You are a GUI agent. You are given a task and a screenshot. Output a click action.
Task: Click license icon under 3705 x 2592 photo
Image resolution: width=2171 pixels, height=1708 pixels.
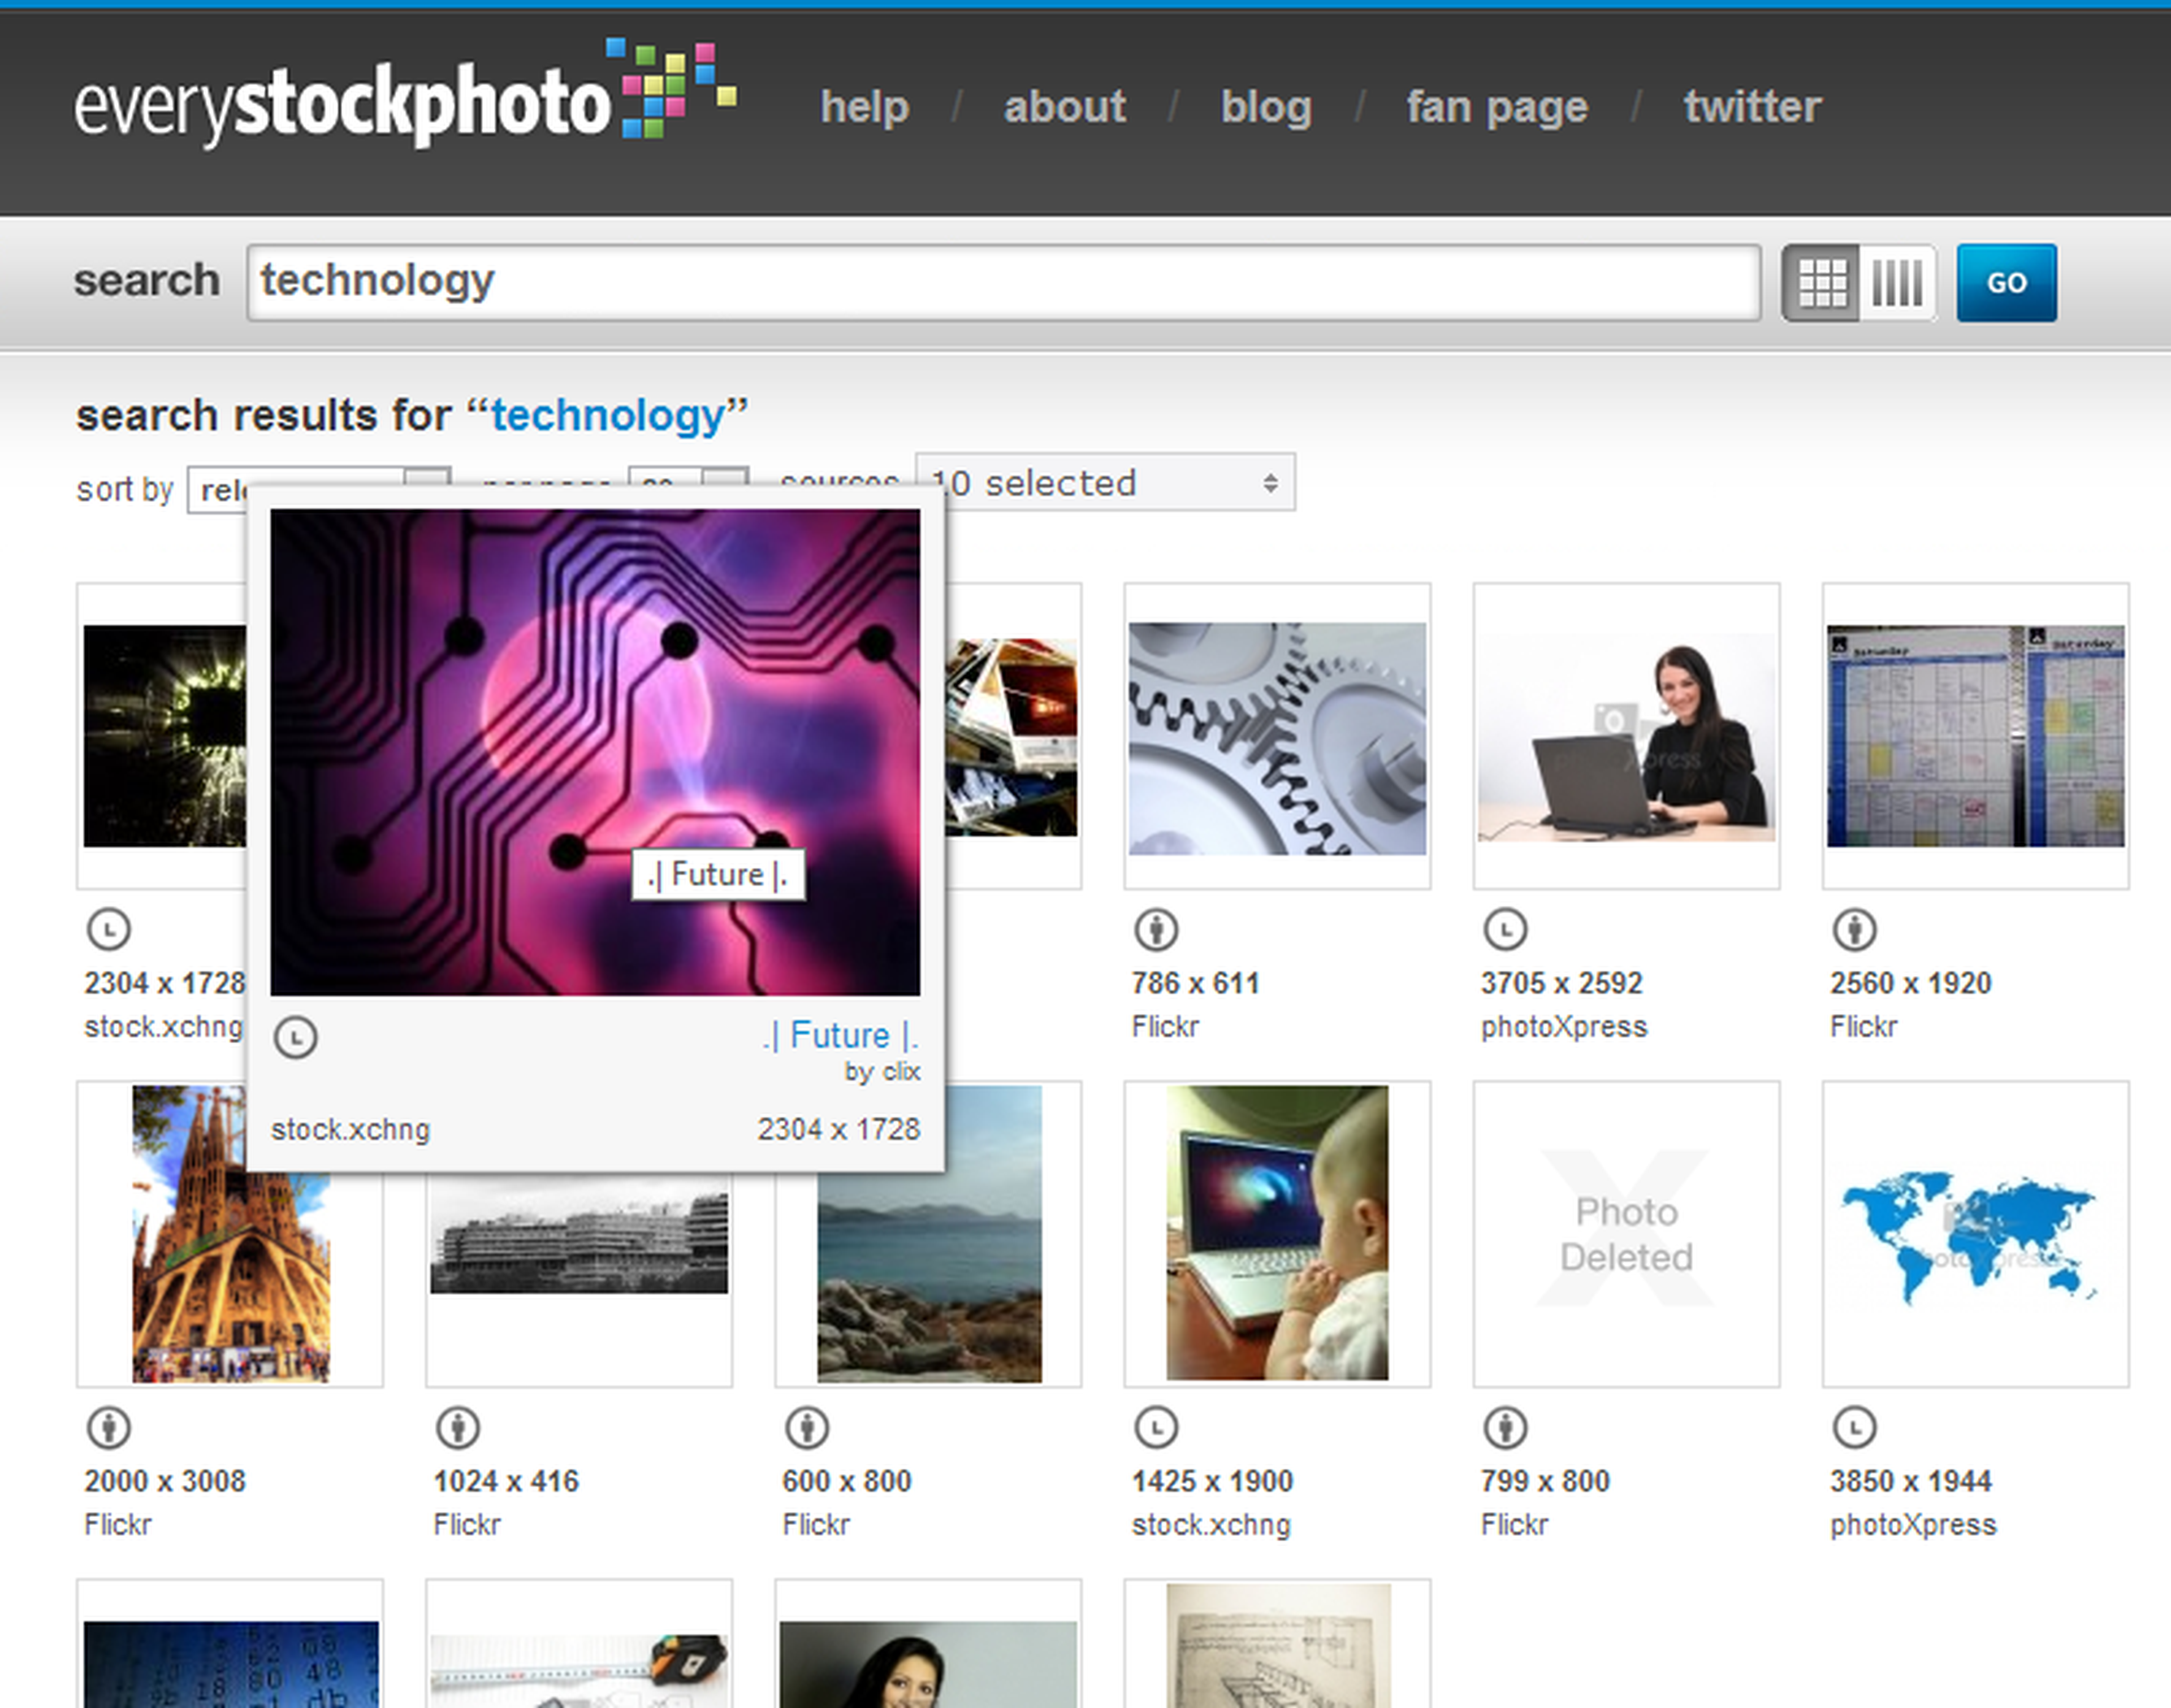pyautogui.click(x=1505, y=930)
